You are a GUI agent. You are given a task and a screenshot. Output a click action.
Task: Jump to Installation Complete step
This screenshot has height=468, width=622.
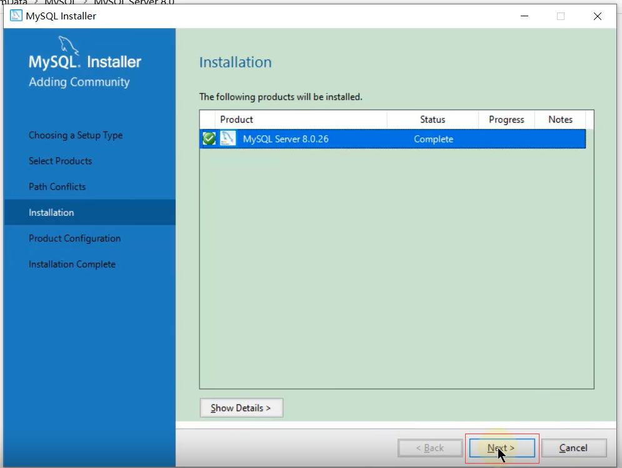click(x=72, y=264)
